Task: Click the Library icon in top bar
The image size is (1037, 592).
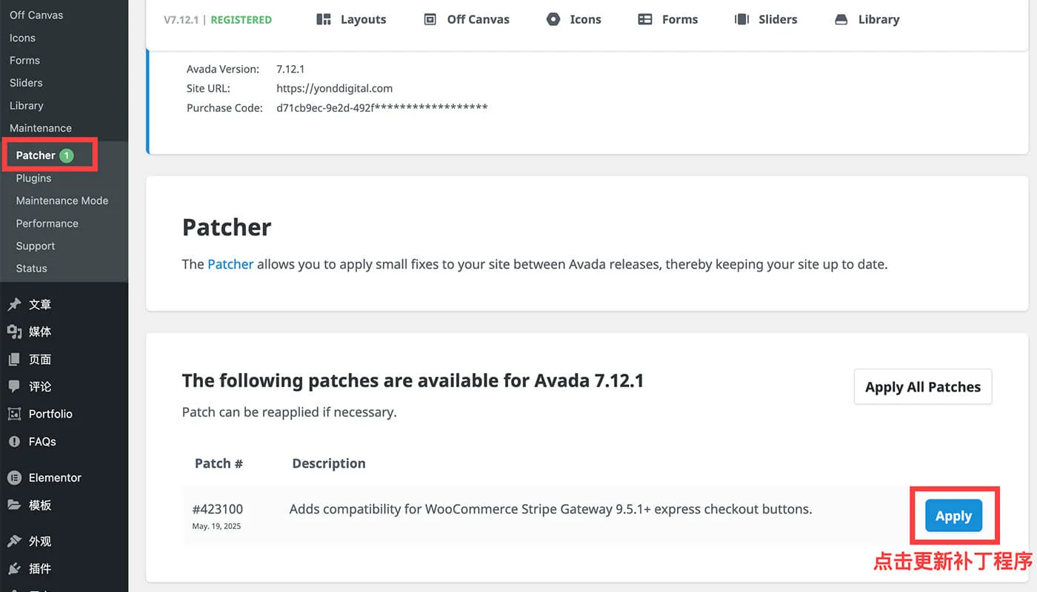Action: click(x=841, y=20)
